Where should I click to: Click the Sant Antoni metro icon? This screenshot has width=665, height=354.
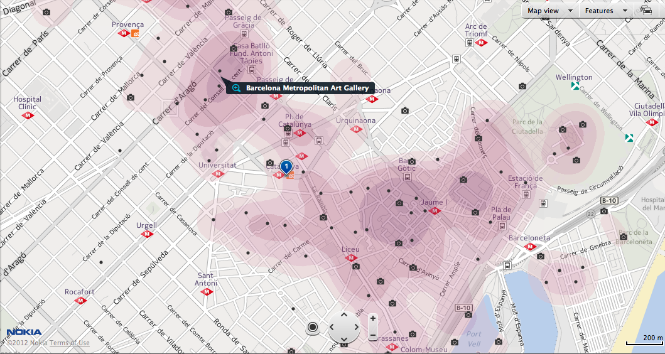[207, 292]
